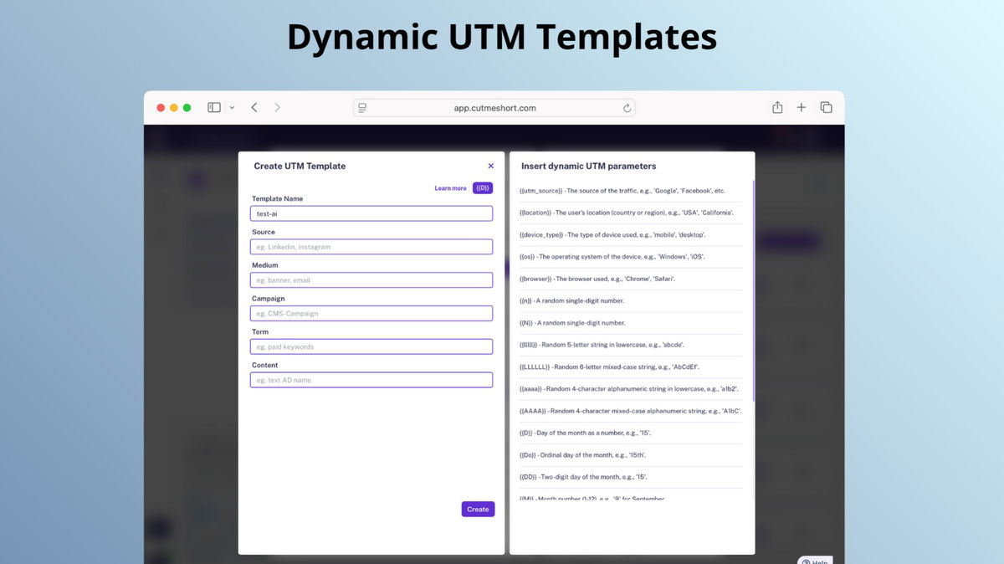Focus the Source input field

point(371,246)
